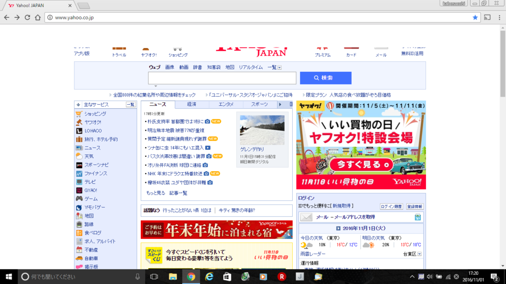The image size is (506, 284).
Task: Open the GYAO! service icon
Action: 79,190
